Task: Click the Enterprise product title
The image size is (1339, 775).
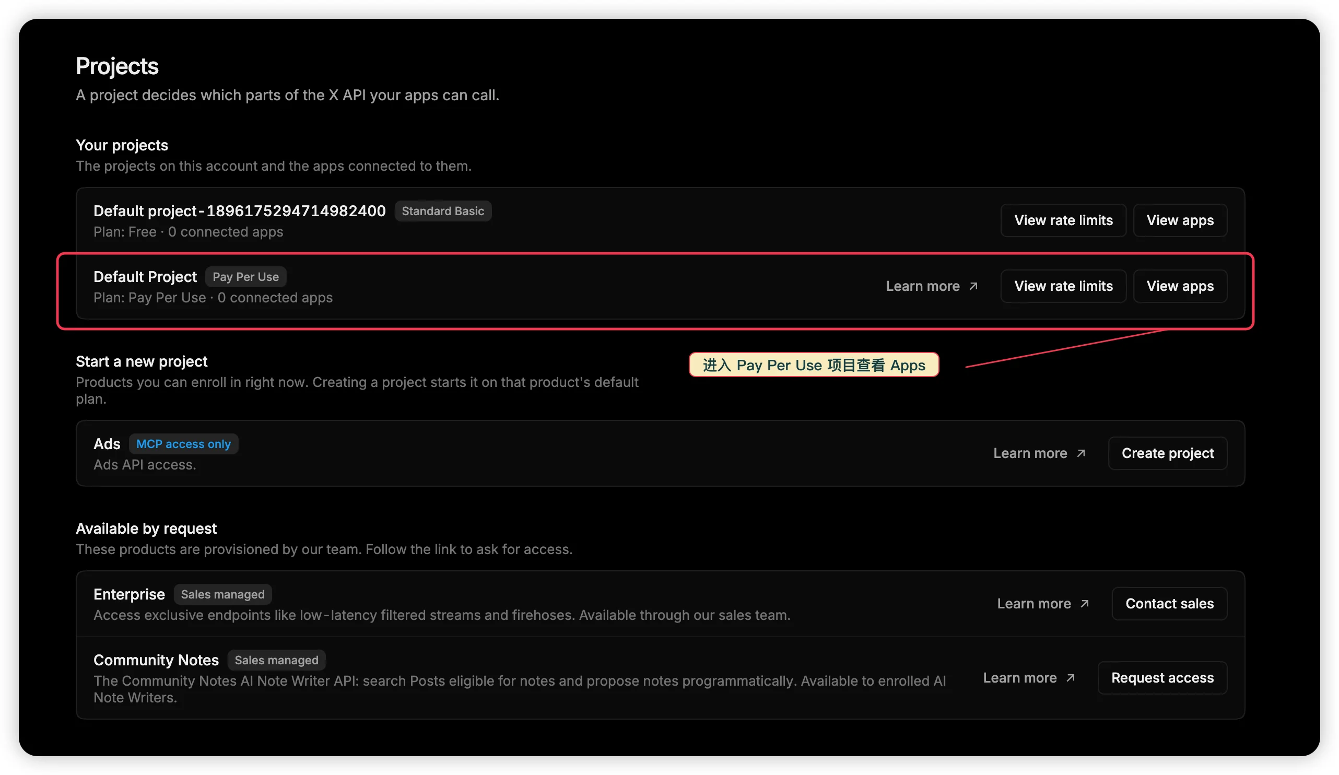Action: click(x=129, y=594)
